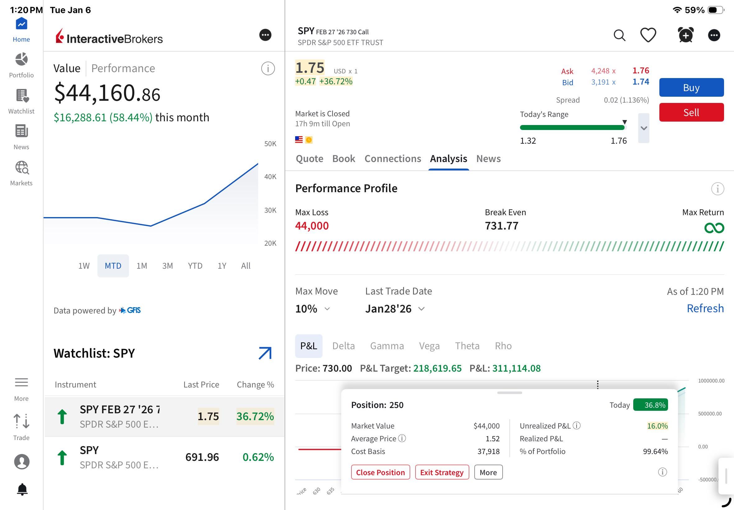Add SPY call to favorites heart
The width and height of the screenshot is (734, 510).
pos(648,35)
